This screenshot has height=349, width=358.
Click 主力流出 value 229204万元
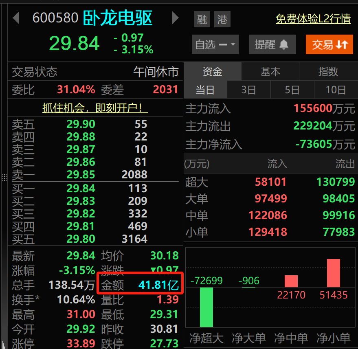[324, 126]
